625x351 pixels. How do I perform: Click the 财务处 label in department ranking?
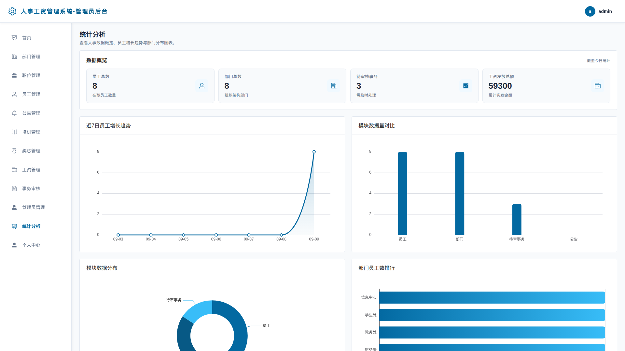[371, 349]
